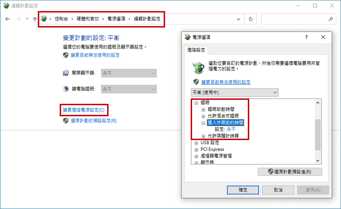Click the help question mark in 電源選項 dialog
Viewport: 341px width, 209px height.
pyautogui.click(x=307, y=37)
